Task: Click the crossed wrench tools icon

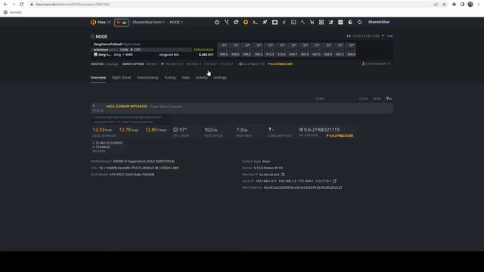Action: pyautogui.click(x=331, y=22)
